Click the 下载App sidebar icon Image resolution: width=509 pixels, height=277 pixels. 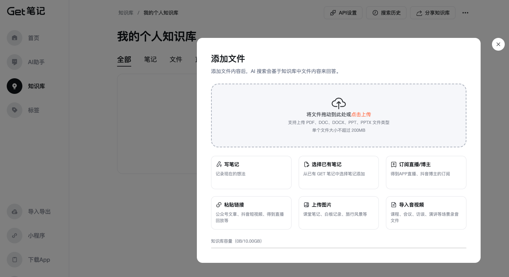point(14,260)
